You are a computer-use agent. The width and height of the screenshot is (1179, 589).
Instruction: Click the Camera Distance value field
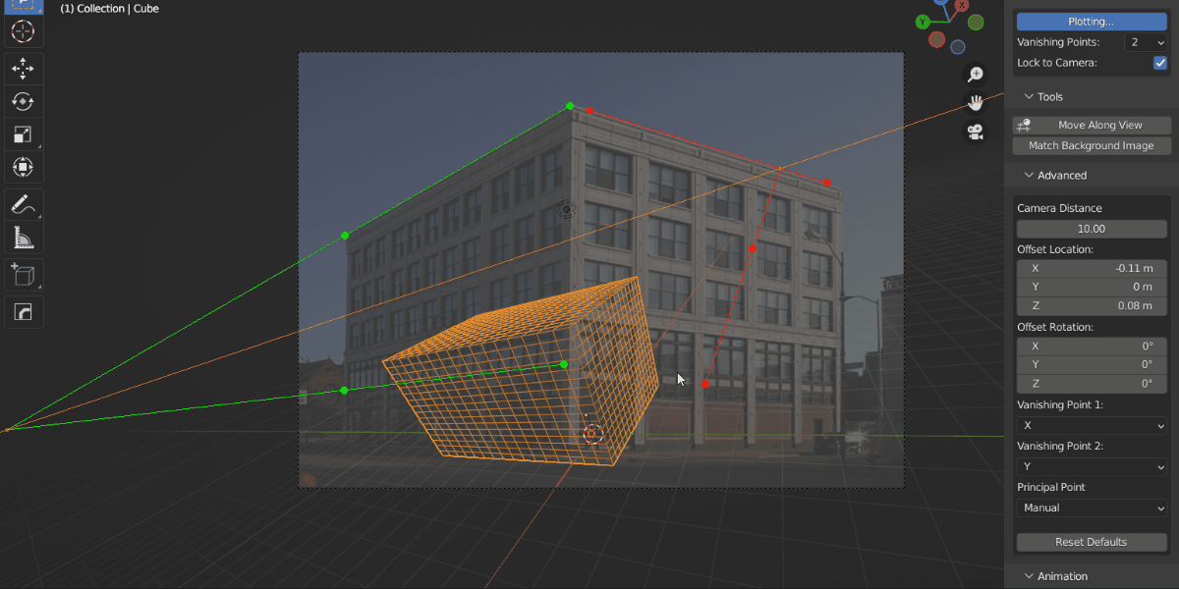(1092, 229)
